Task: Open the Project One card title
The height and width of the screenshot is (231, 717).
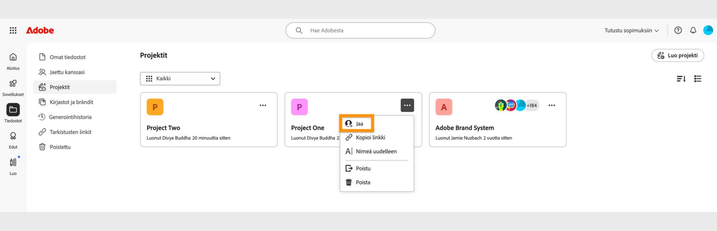Action: (308, 128)
